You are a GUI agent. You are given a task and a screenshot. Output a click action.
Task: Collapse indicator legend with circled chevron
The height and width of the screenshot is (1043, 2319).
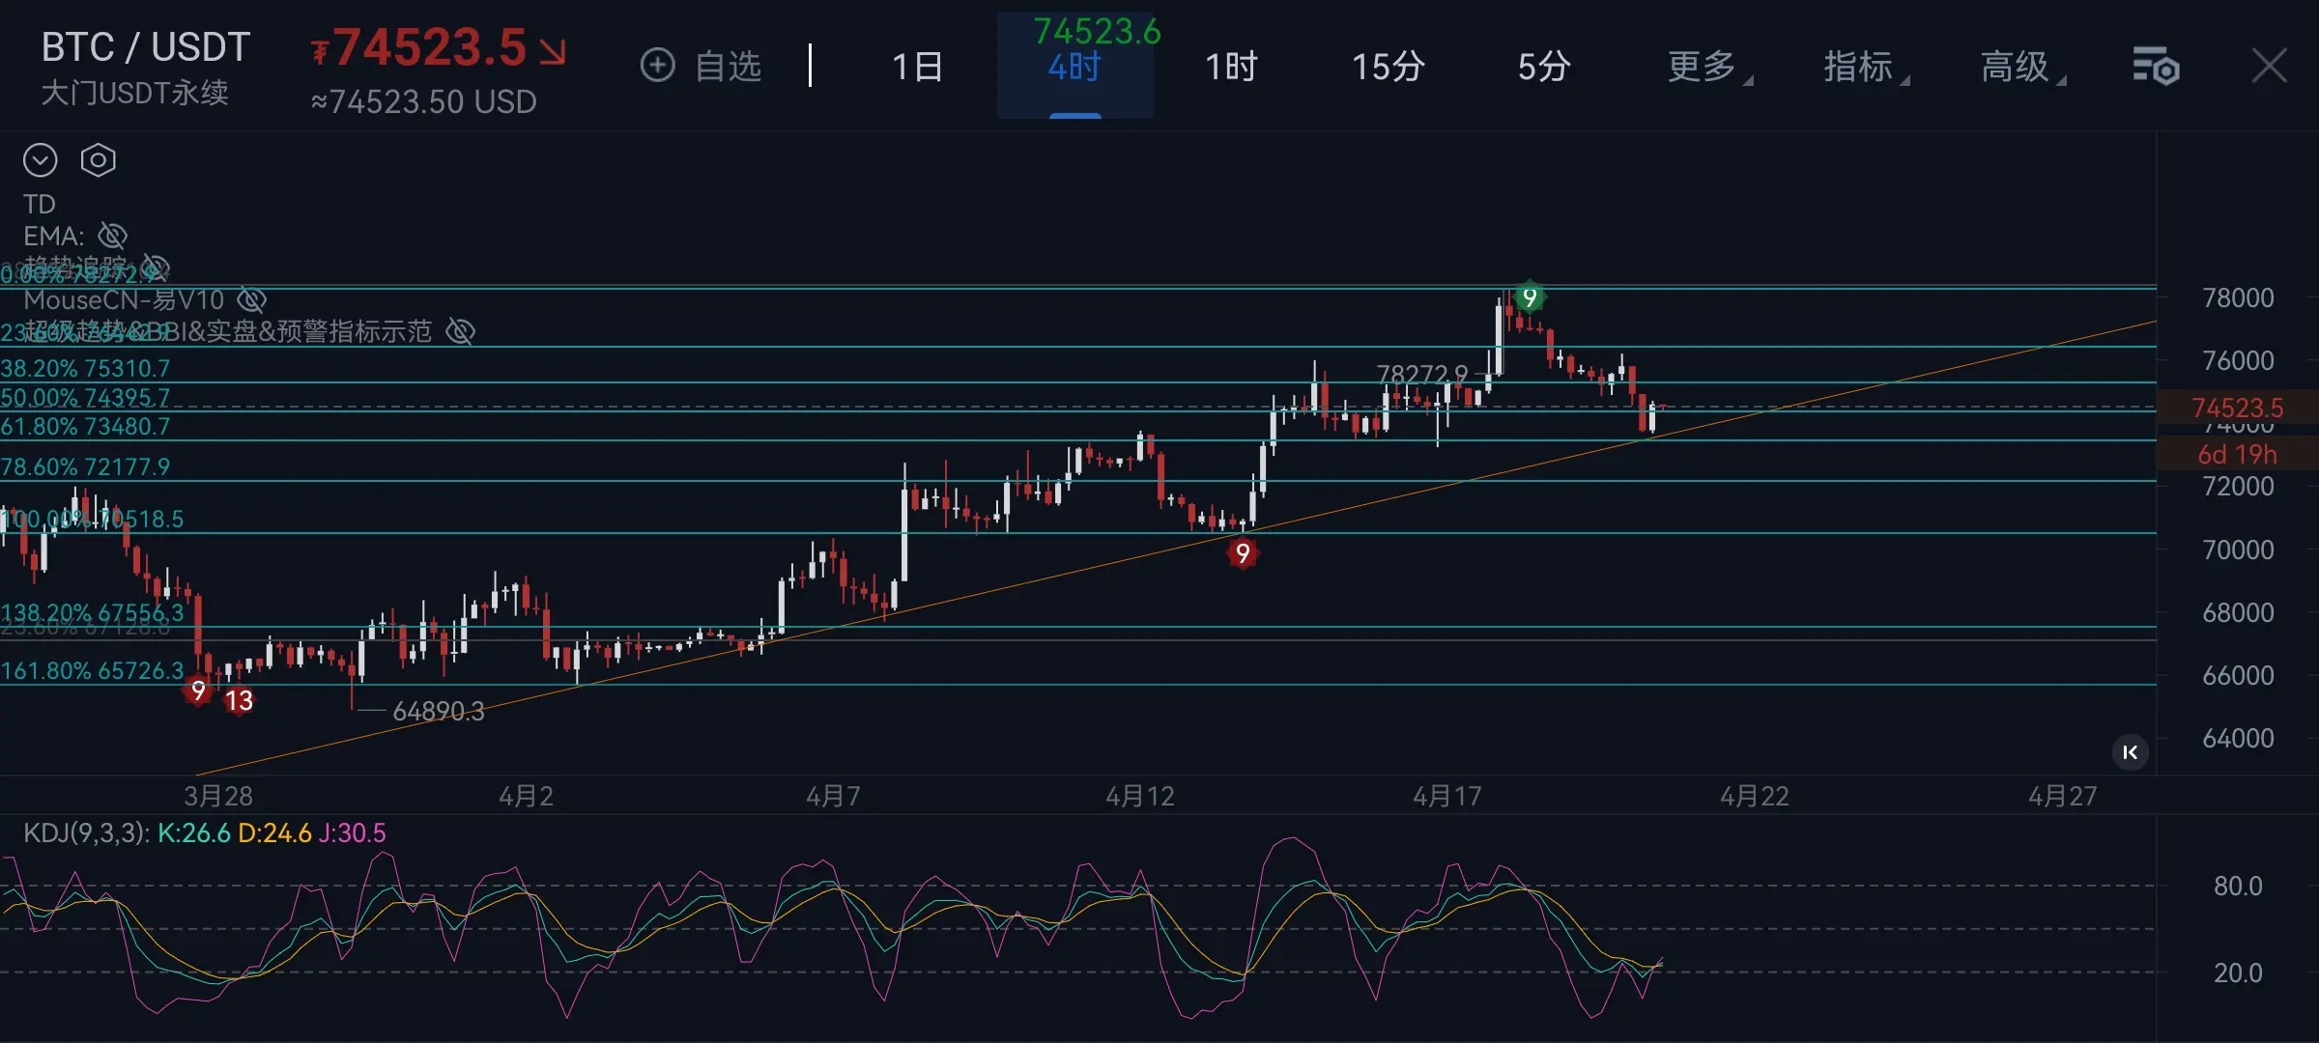[x=41, y=160]
